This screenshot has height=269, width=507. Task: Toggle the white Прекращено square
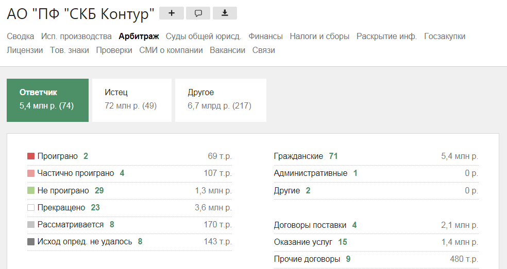[x=31, y=208]
